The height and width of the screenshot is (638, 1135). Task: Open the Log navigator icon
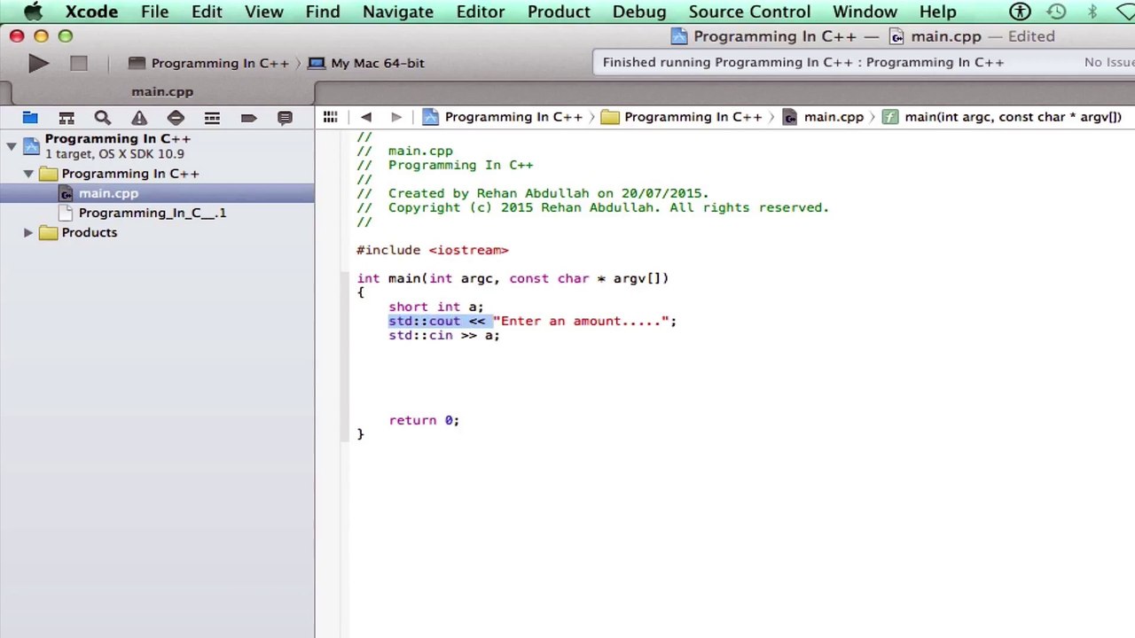[x=285, y=117]
